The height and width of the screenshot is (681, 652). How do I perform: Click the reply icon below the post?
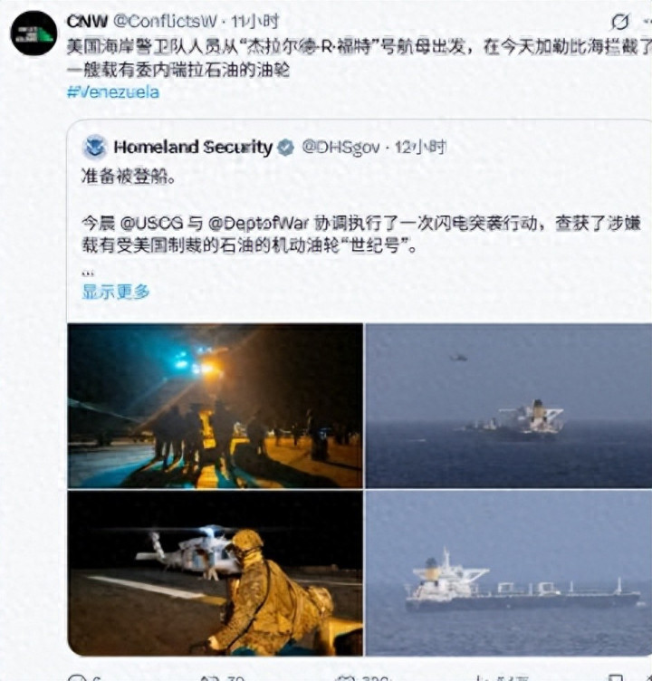(77, 677)
